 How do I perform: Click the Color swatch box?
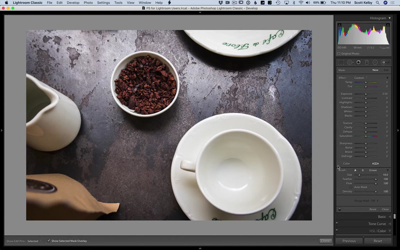point(375,164)
